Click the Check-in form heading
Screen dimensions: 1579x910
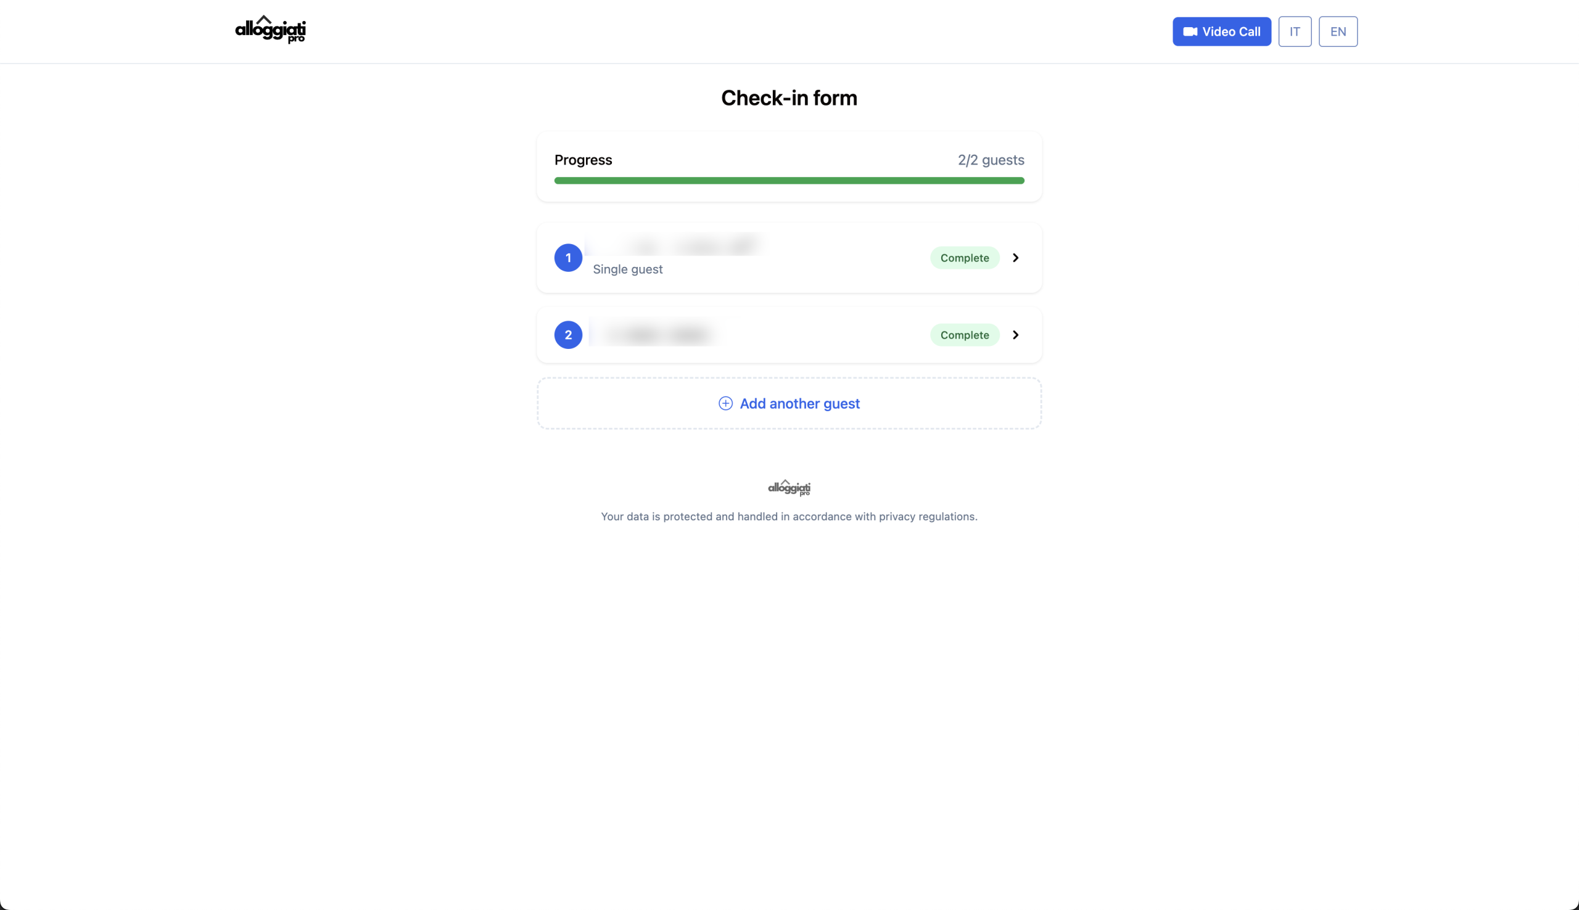pyautogui.click(x=789, y=98)
